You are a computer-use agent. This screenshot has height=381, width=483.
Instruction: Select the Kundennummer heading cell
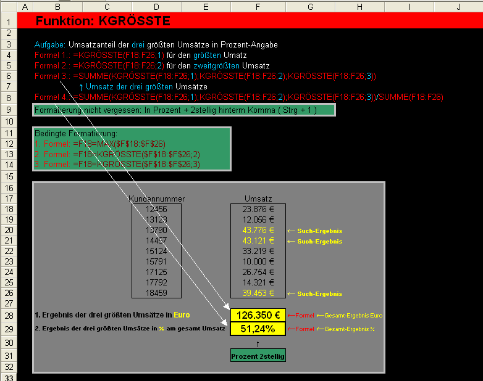tap(156, 199)
